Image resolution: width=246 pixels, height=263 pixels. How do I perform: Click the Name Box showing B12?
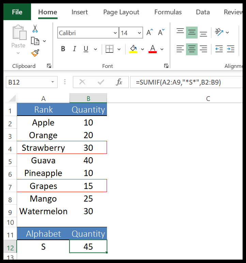click(32, 82)
